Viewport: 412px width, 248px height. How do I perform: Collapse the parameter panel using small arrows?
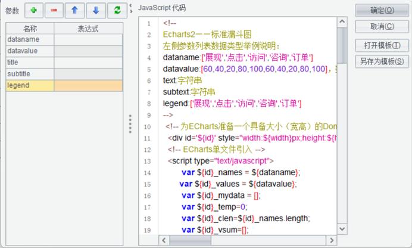[130, 8]
